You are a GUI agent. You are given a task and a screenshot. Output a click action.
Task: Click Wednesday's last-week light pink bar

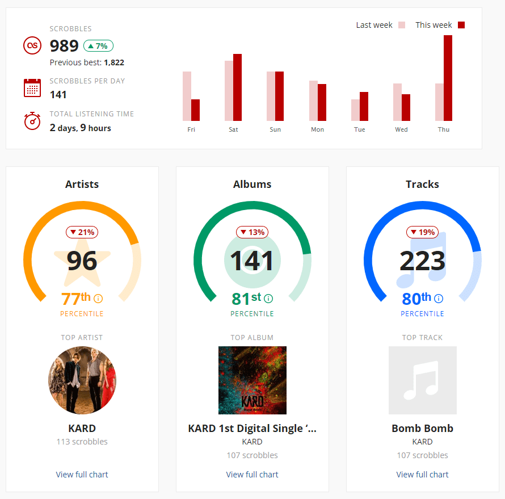pyautogui.click(x=397, y=102)
